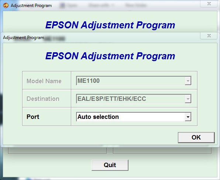
Task: Click OK to confirm printer selection
Action: (196, 137)
